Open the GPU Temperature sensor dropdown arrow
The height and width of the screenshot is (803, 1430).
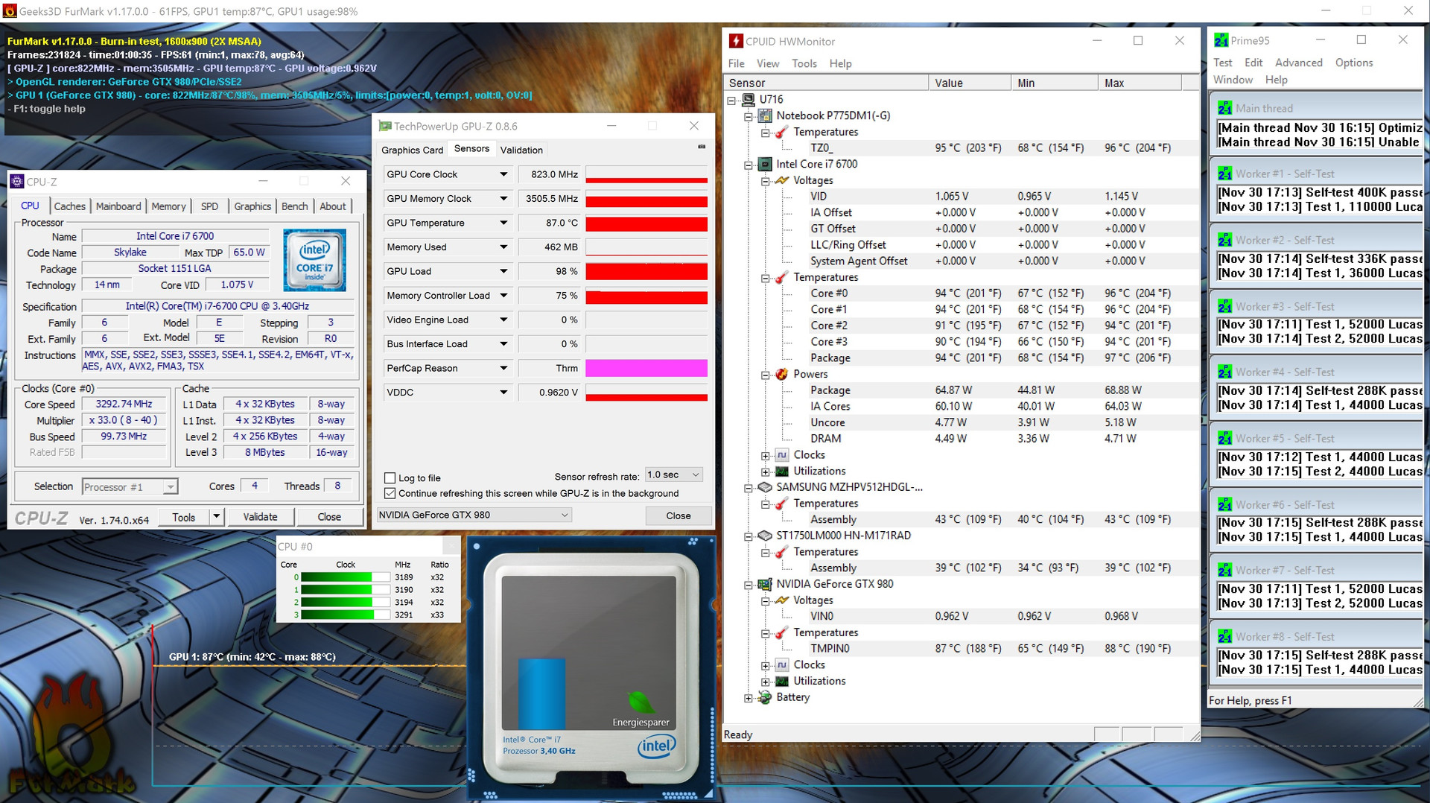coord(503,223)
